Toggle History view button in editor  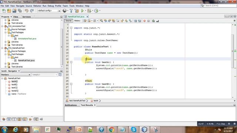77,21
